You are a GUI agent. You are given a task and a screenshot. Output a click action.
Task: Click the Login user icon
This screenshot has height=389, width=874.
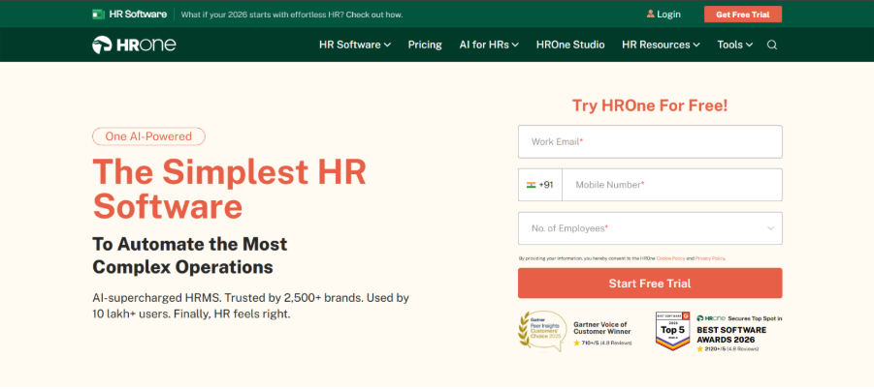pyautogui.click(x=651, y=15)
